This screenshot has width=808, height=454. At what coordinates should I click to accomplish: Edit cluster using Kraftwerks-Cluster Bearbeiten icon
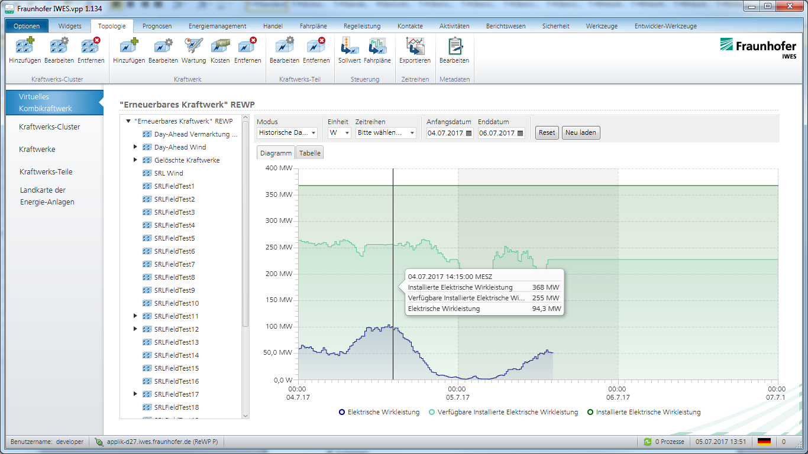59,46
